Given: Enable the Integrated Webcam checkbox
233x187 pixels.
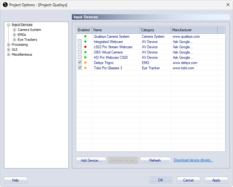Looking at the screenshot, I should pos(80,42).
